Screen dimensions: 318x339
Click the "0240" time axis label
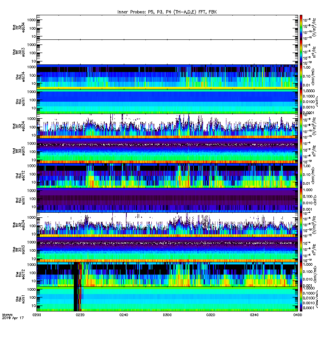pos(123,315)
